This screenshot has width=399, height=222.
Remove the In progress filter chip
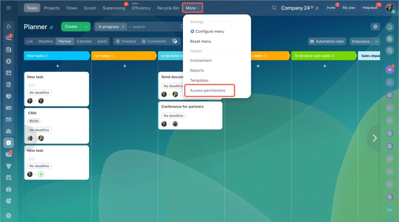pyautogui.click(x=123, y=27)
